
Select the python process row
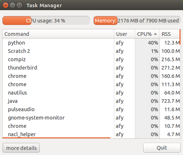91,43
